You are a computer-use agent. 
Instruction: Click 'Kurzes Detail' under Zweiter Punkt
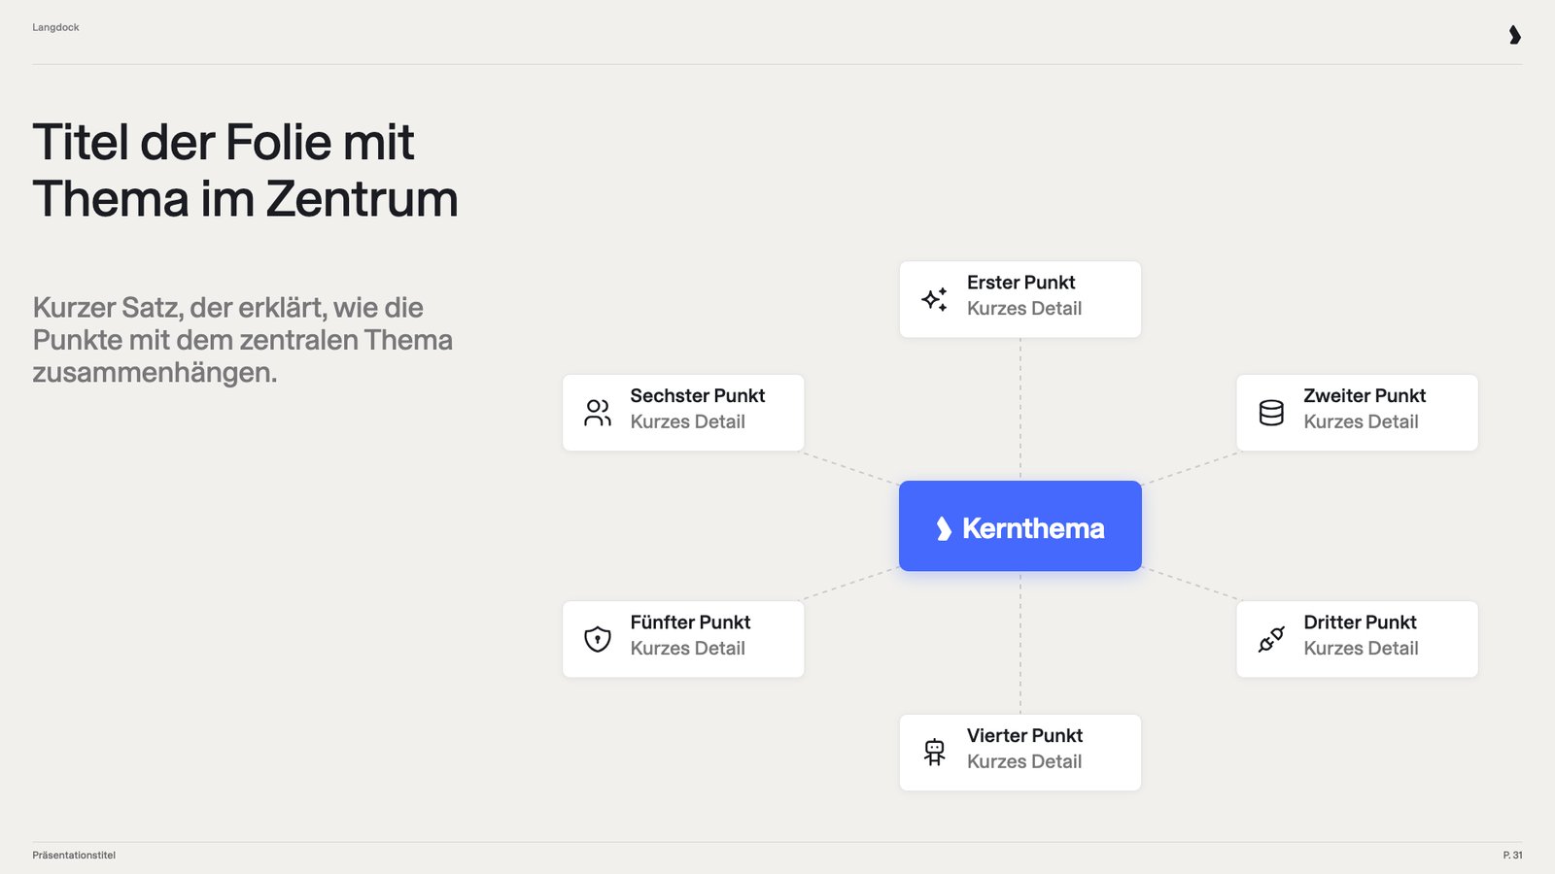tap(1361, 422)
